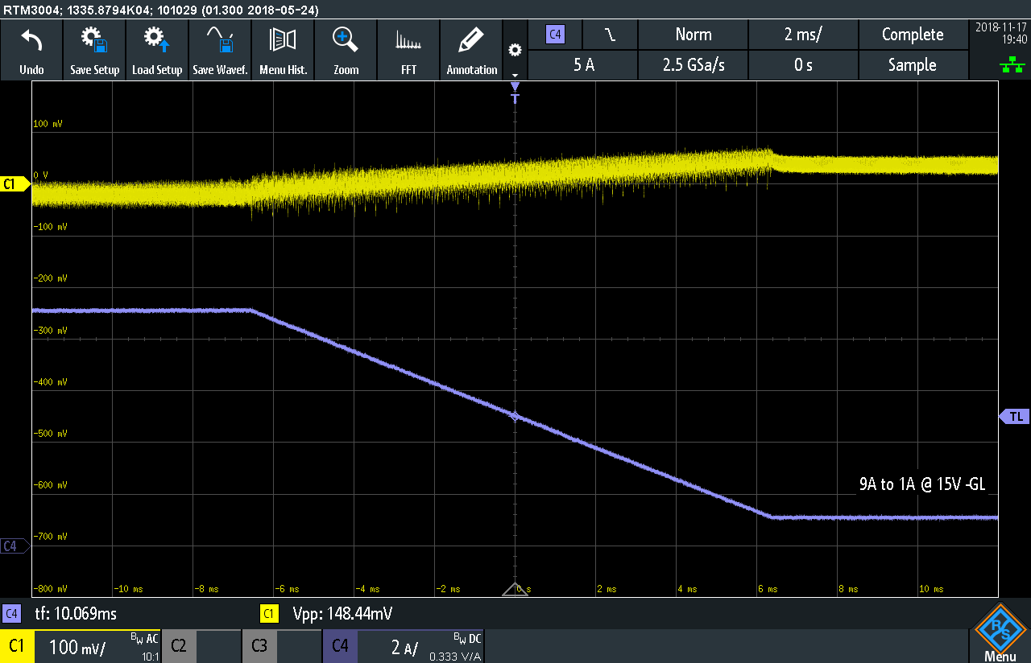Open the 2 ms/ timebase setting
The width and height of the screenshot is (1031, 663).
[803, 35]
